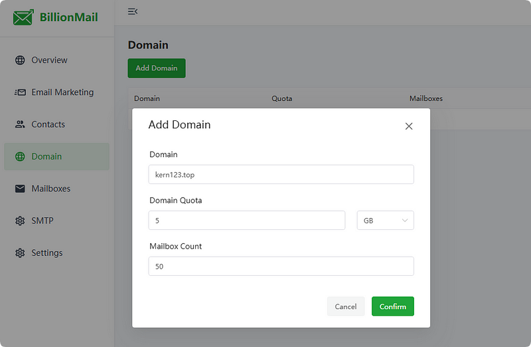This screenshot has width=531, height=347.
Task: Focus the Domain Quota number field
Action: [x=247, y=221]
